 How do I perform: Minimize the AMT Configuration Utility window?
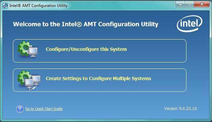coord(180,4)
